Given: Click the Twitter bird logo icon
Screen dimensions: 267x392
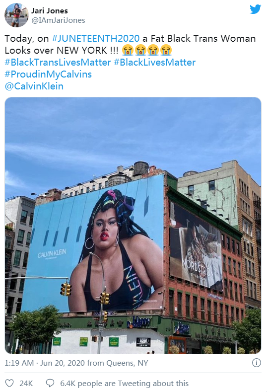Looking at the screenshot, I should (x=255, y=9).
